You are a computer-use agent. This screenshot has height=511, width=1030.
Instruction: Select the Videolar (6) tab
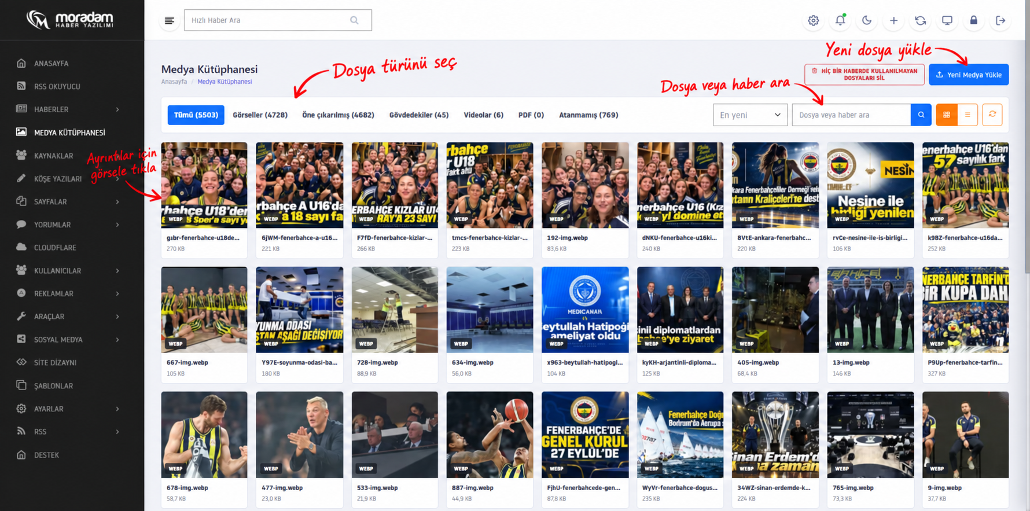pos(484,115)
